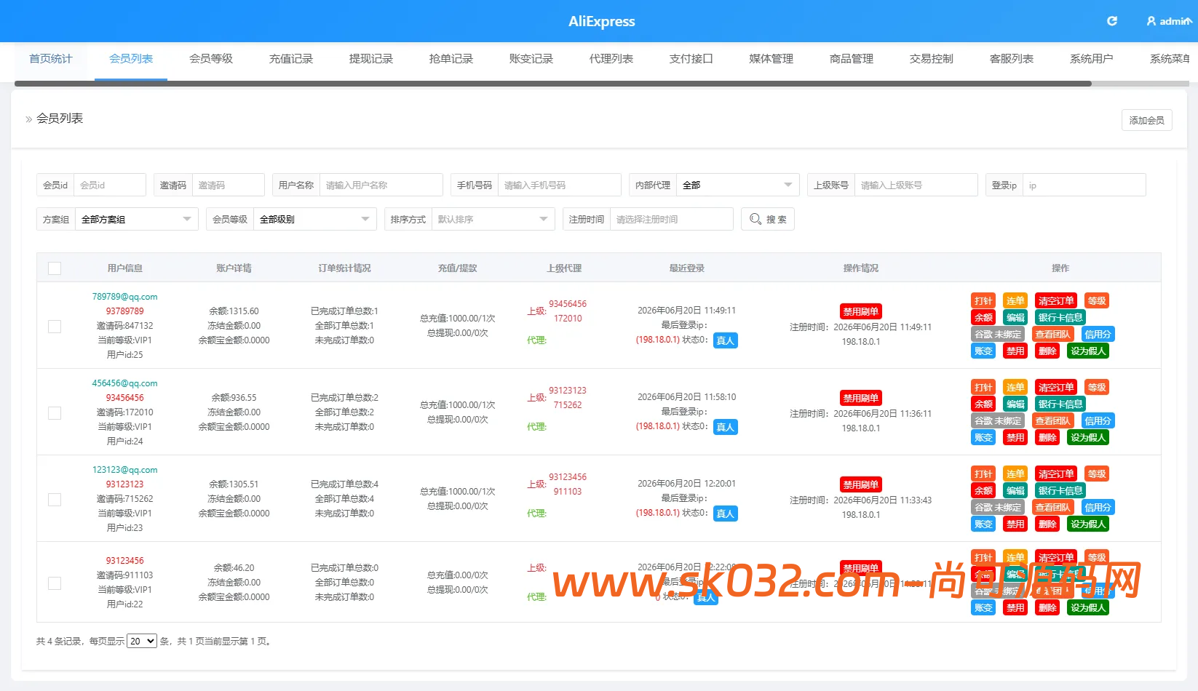This screenshot has width=1198, height=691.
Task: Click 设为假人 for user 123123@qq.com
Action: 1088,524
